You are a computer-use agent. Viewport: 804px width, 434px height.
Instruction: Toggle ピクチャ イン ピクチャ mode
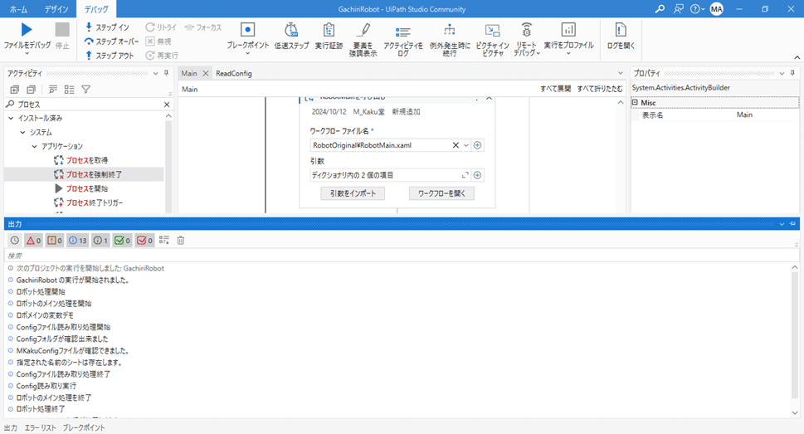(x=492, y=39)
